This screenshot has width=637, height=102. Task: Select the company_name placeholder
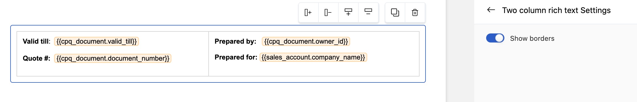pyautogui.click(x=313, y=57)
